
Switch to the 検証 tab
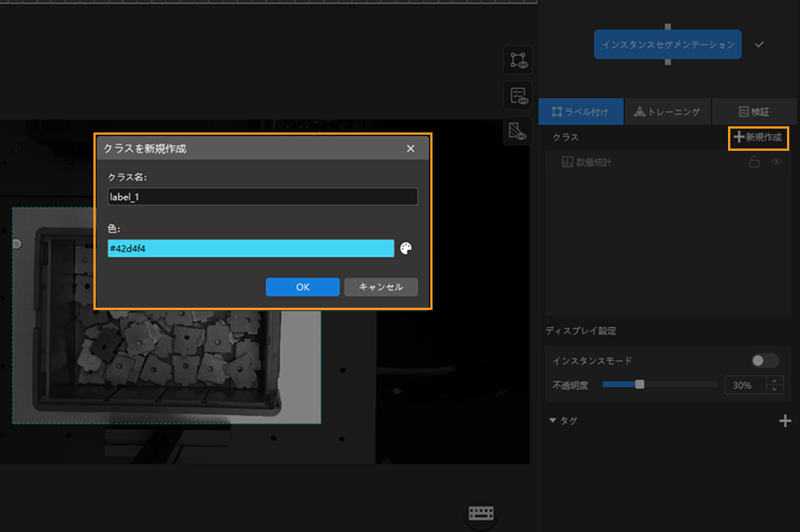(754, 112)
